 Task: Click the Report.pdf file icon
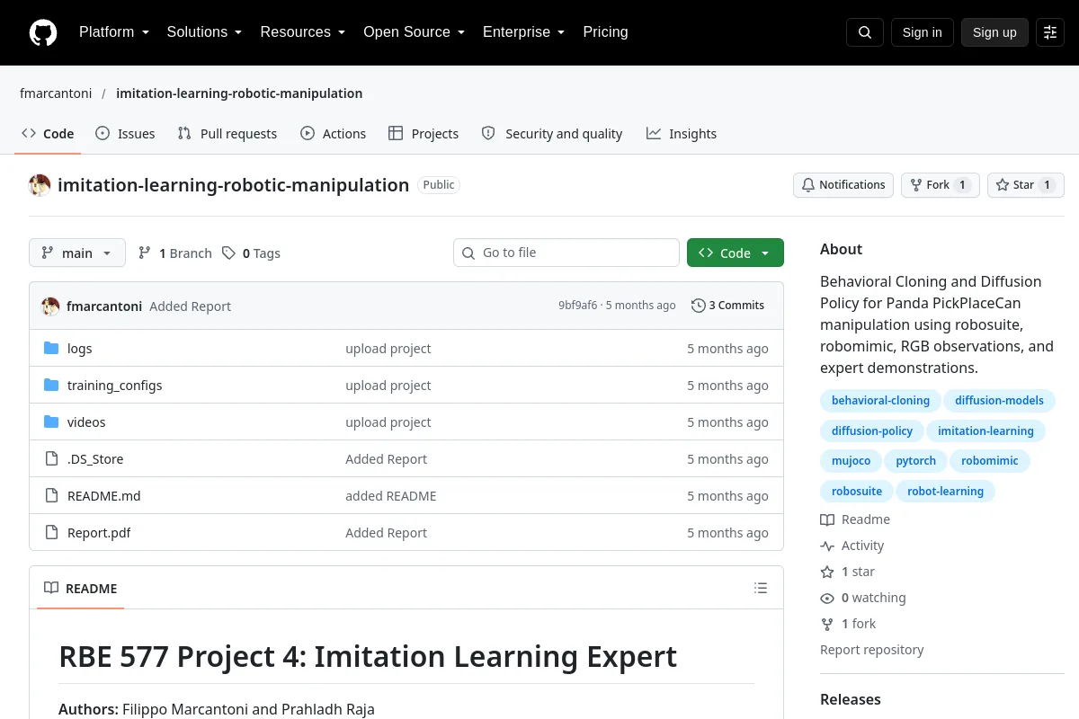tap(51, 533)
